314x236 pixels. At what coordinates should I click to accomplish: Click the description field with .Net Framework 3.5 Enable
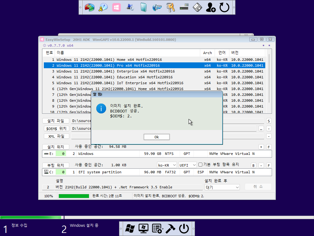[x=128, y=187]
